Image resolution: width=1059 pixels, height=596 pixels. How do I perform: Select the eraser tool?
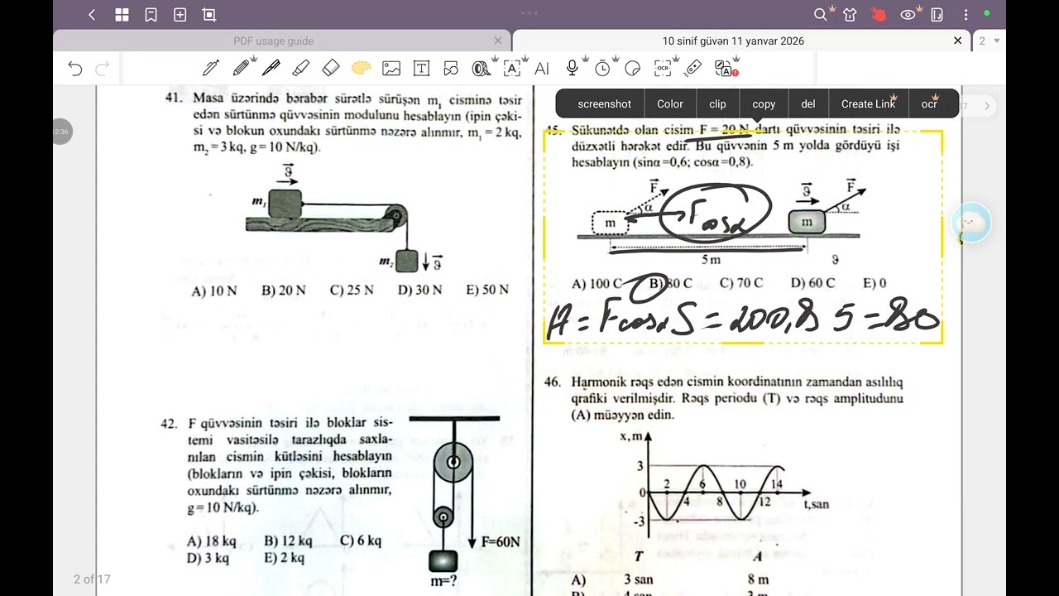(330, 69)
